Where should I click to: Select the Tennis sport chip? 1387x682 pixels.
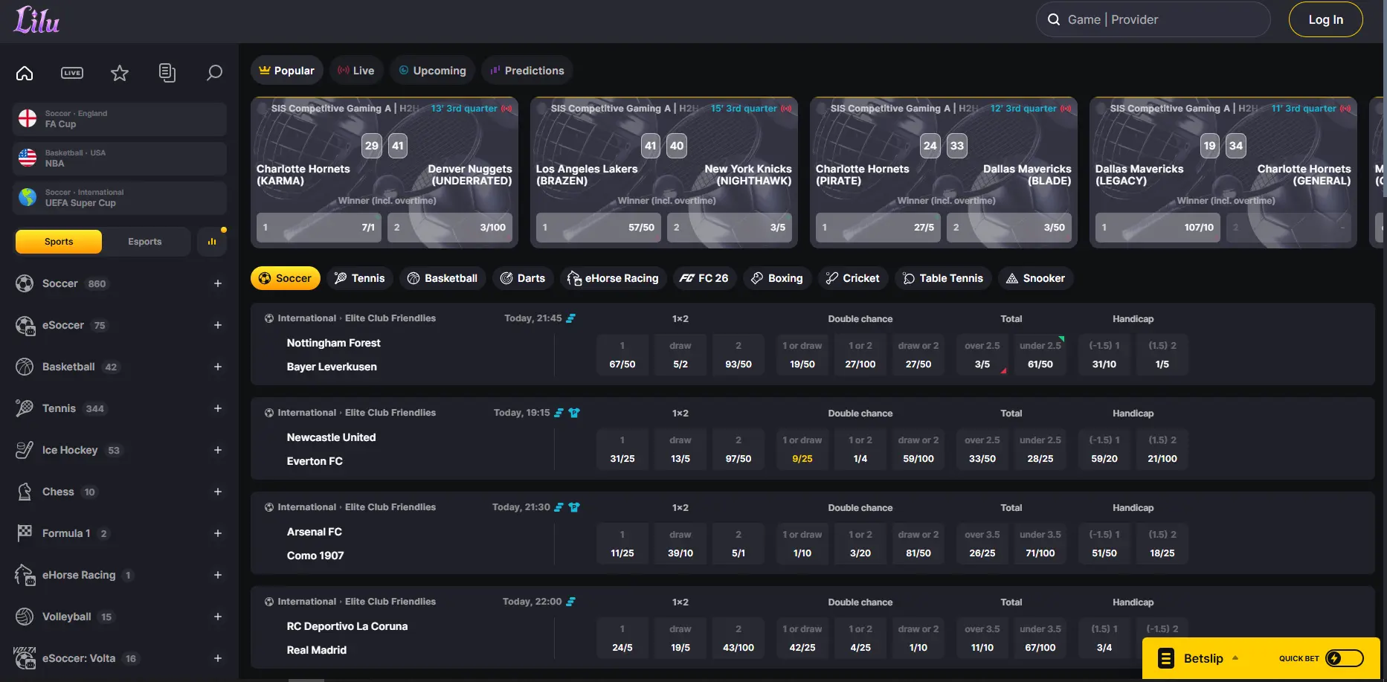point(360,278)
